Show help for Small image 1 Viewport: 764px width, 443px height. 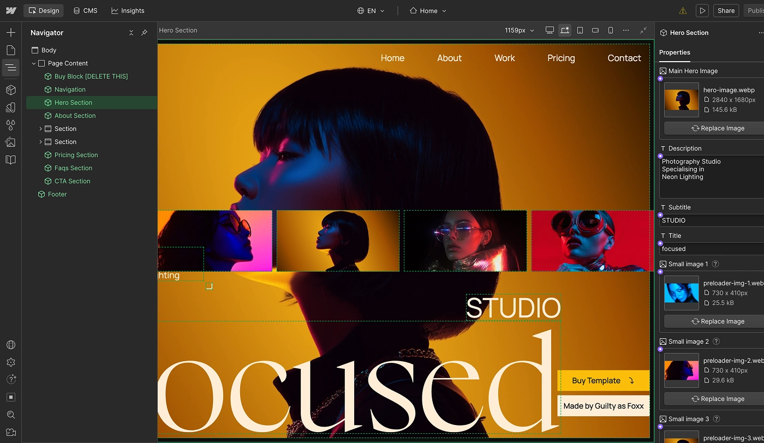point(715,264)
